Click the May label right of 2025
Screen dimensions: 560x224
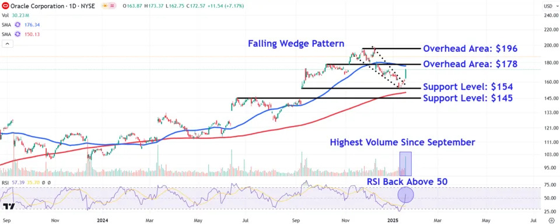[x=486, y=220]
